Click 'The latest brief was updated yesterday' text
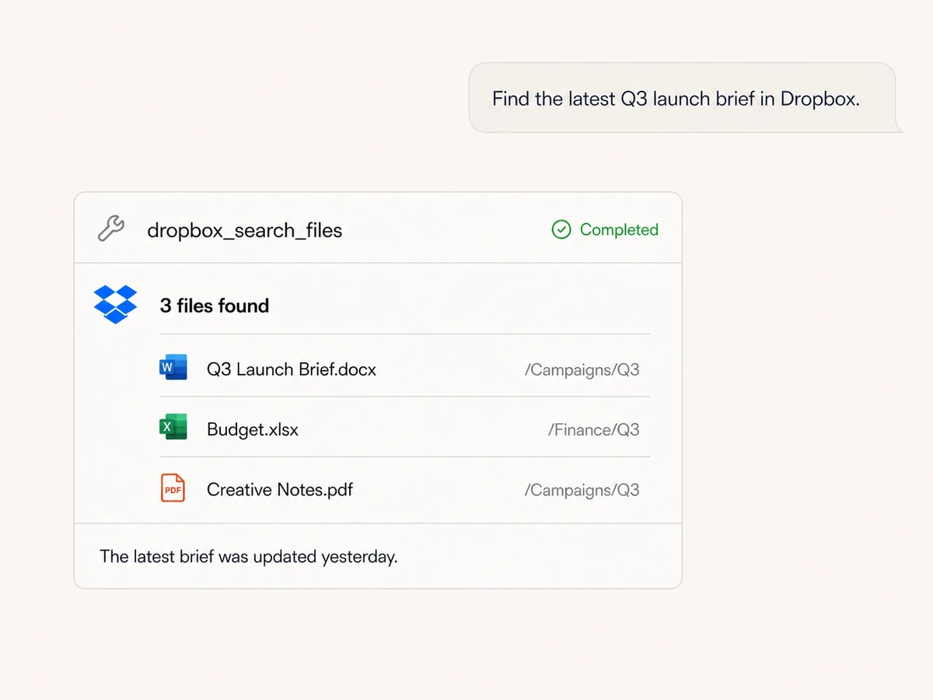The width and height of the screenshot is (933, 700). (x=249, y=557)
